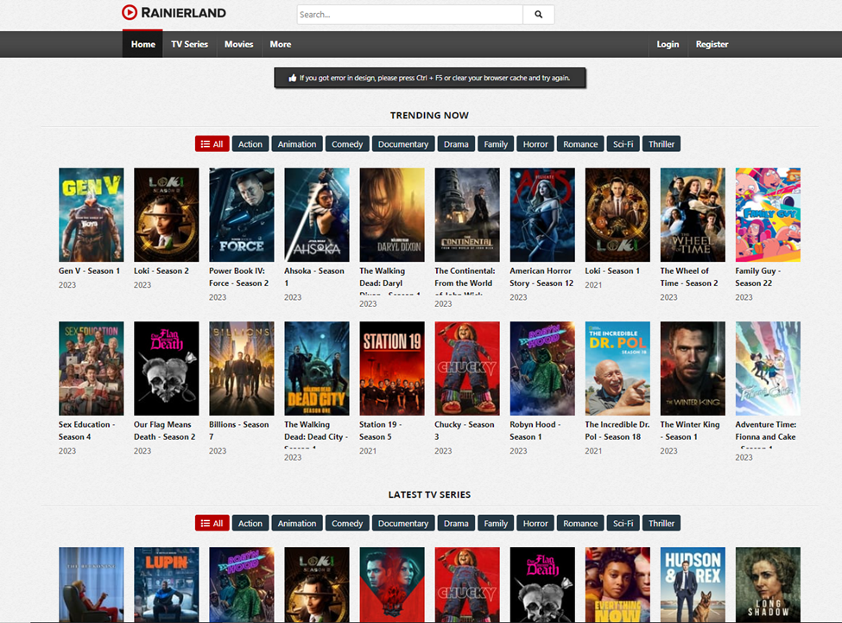Select Action filter under Trending Now
The image size is (842, 623).
point(250,144)
